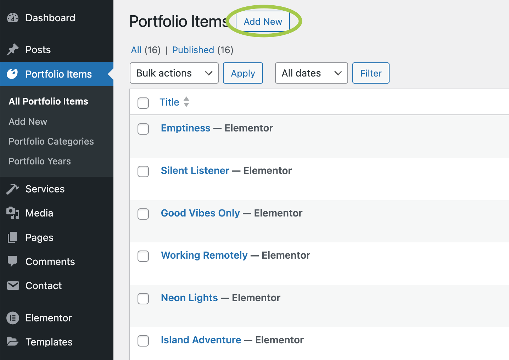The image size is (509, 360).
Task: Tick the select-all checkbox beside Title
Action: [x=143, y=103]
